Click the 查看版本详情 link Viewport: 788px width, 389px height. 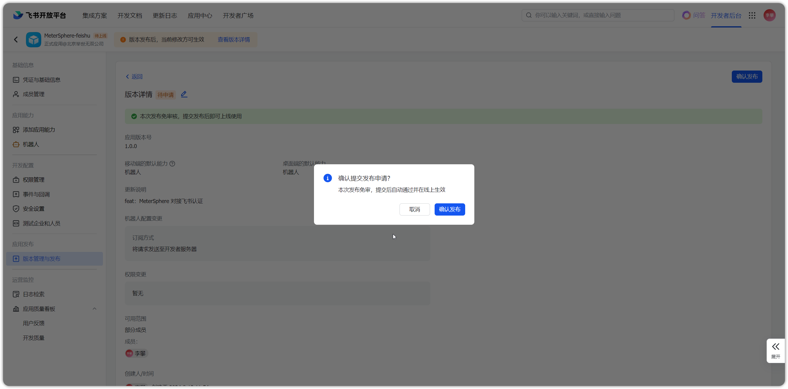coord(234,39)
